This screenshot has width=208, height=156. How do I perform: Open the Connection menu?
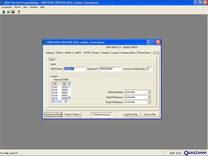[6, 7]
